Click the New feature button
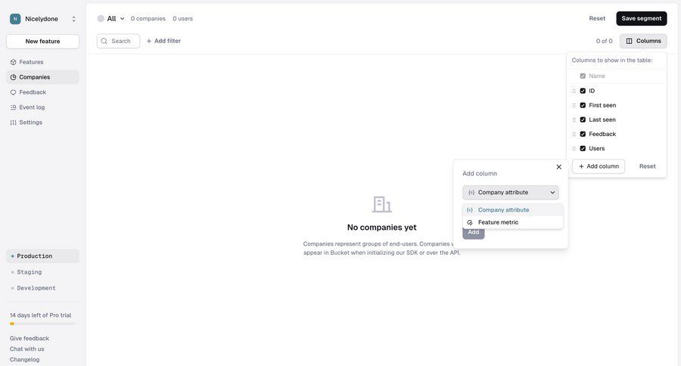Screen dimensions: 681x366 [x=42, y=42]
